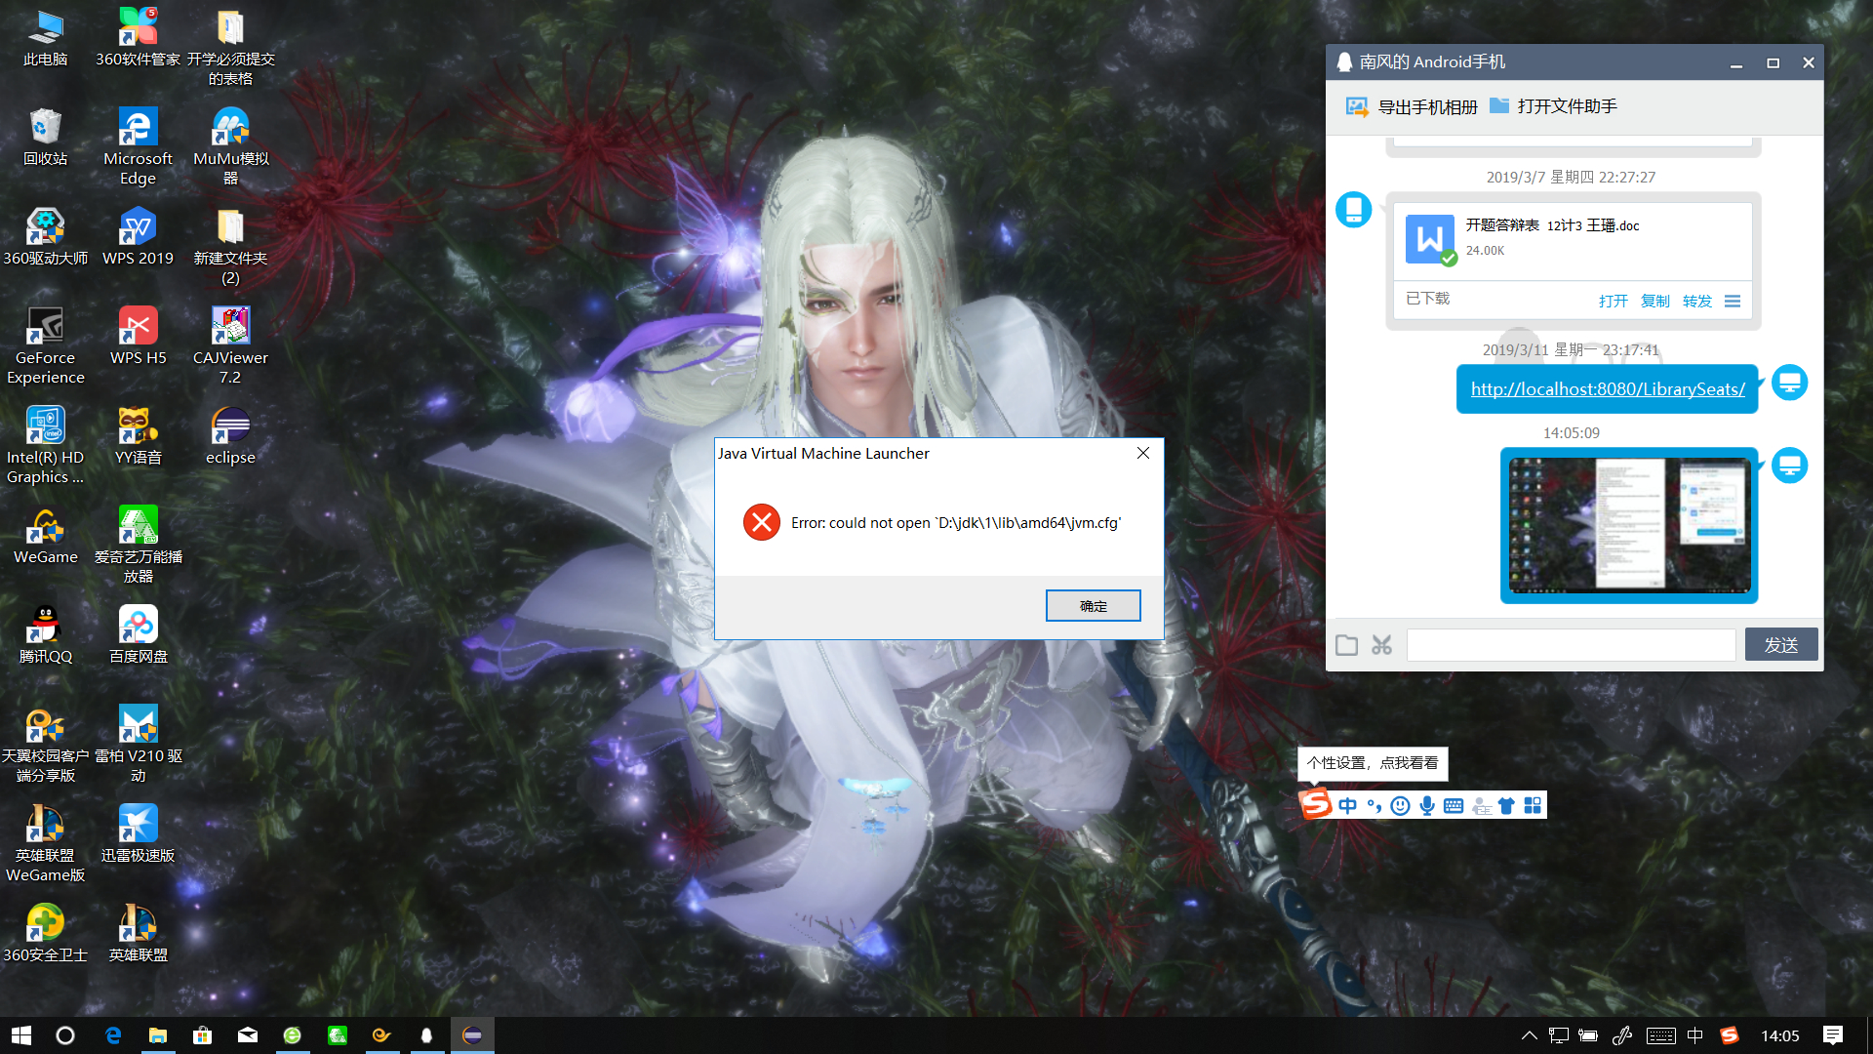Select the 天翼校园客户端分享版 shortcut

46,744
